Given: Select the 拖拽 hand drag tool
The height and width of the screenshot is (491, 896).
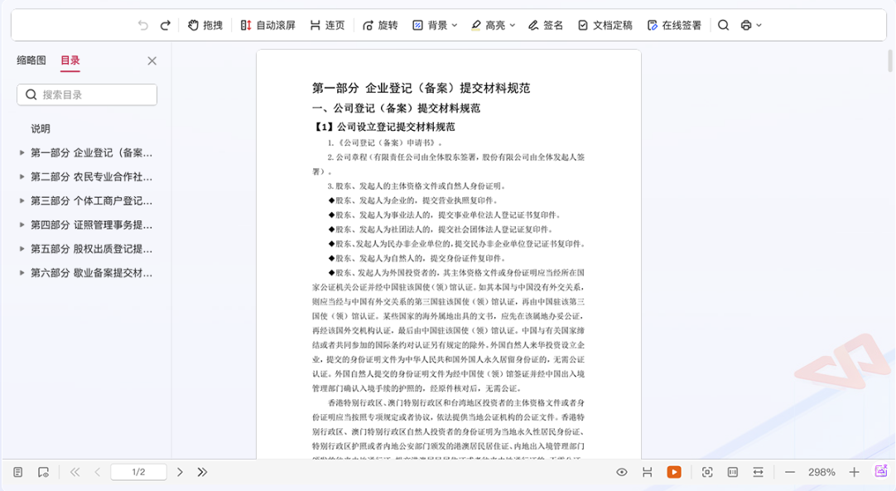Looking at the screenshot, I should [x=205, y=26].
